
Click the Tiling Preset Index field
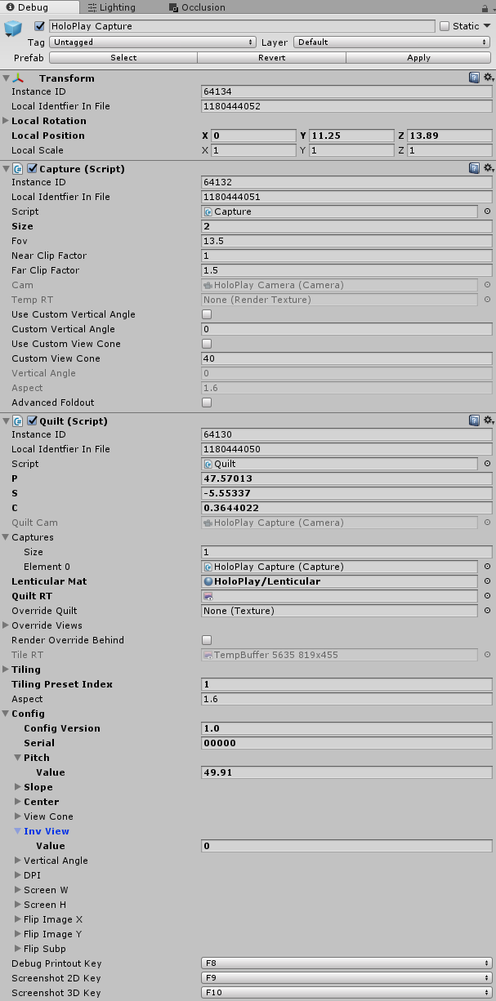pos(347,684)
